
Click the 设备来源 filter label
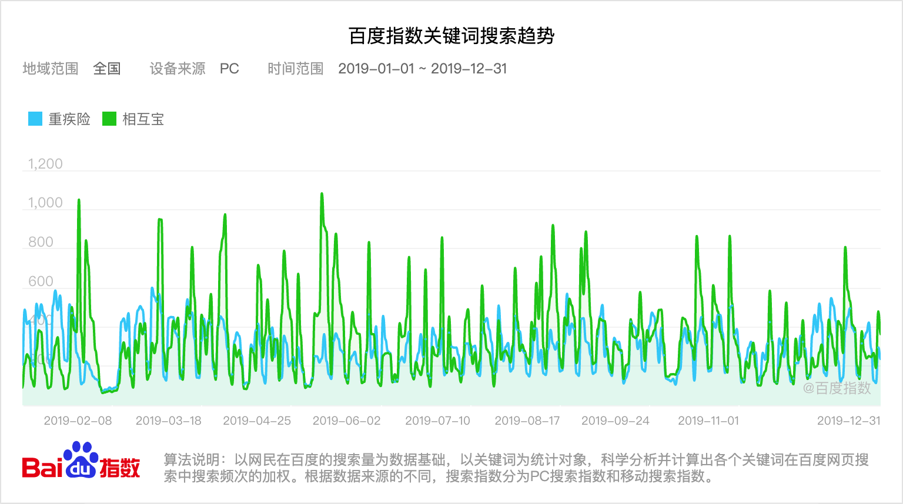pyautogui.click(x=176, y=69)
